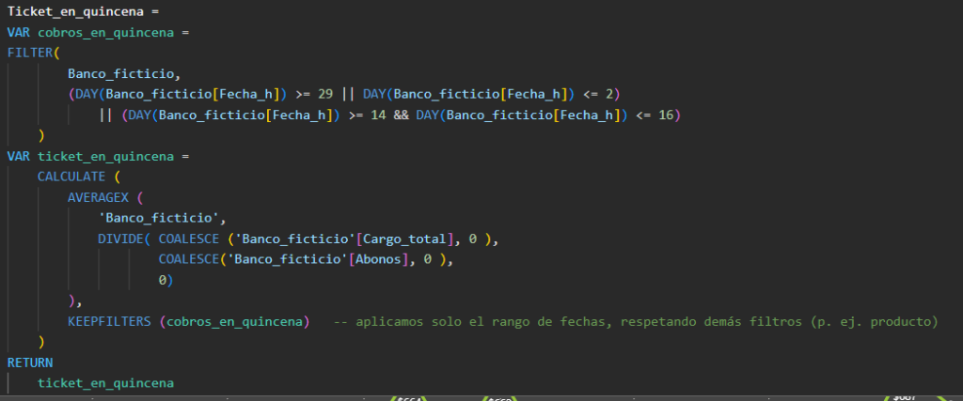Click the KEEPFILTERS function keyword
This screenshot has width=963, height=401.
pyautogui.click(x=109, y=321)
